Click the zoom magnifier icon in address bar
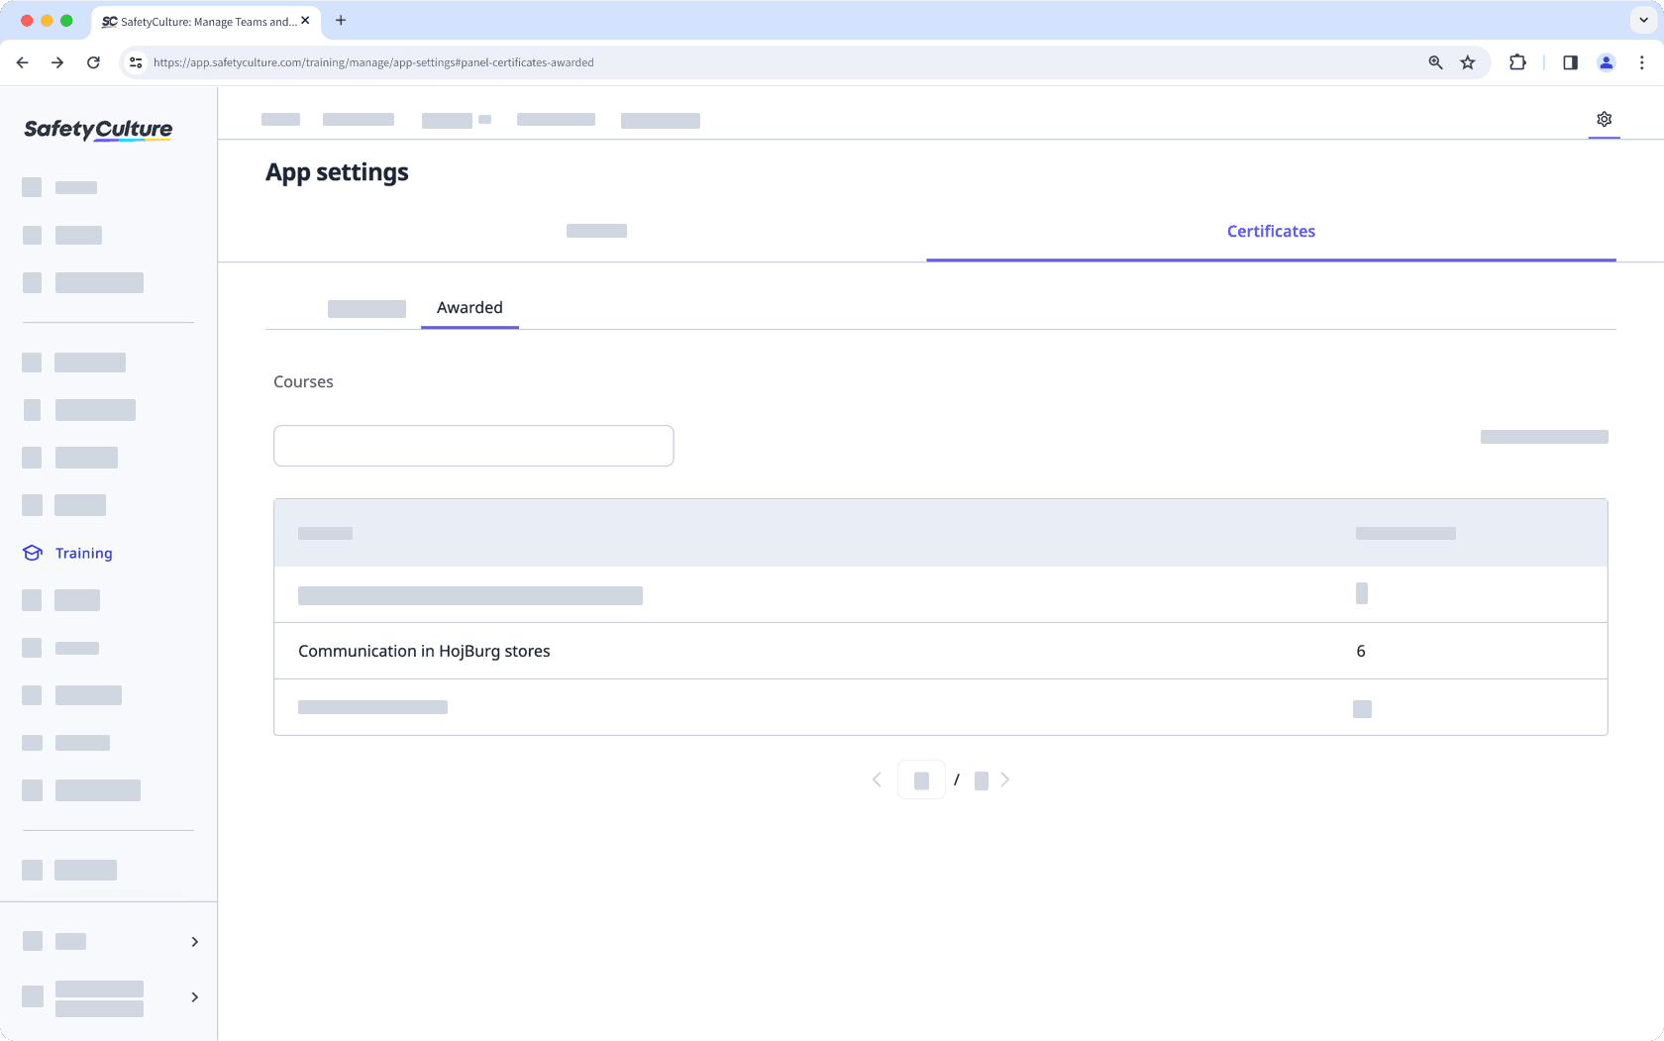This screenshot has height=1041, width=1664. [x=1435, y=62]
